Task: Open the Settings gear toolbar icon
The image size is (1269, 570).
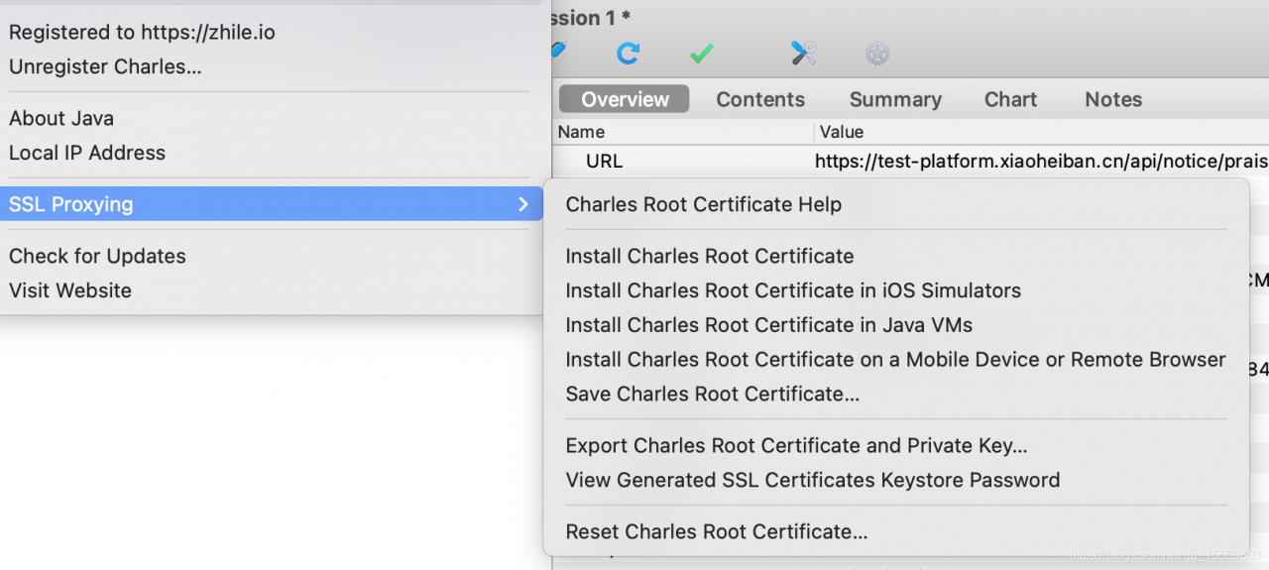Action: (876, 54)
